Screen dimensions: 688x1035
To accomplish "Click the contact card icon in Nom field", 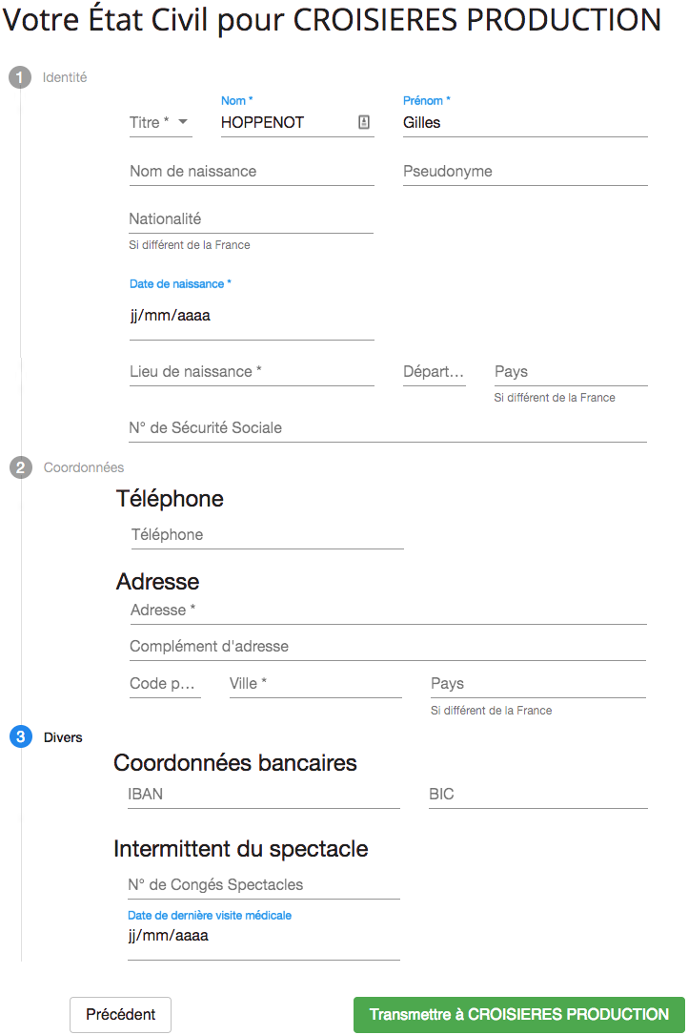I will 364,122.
